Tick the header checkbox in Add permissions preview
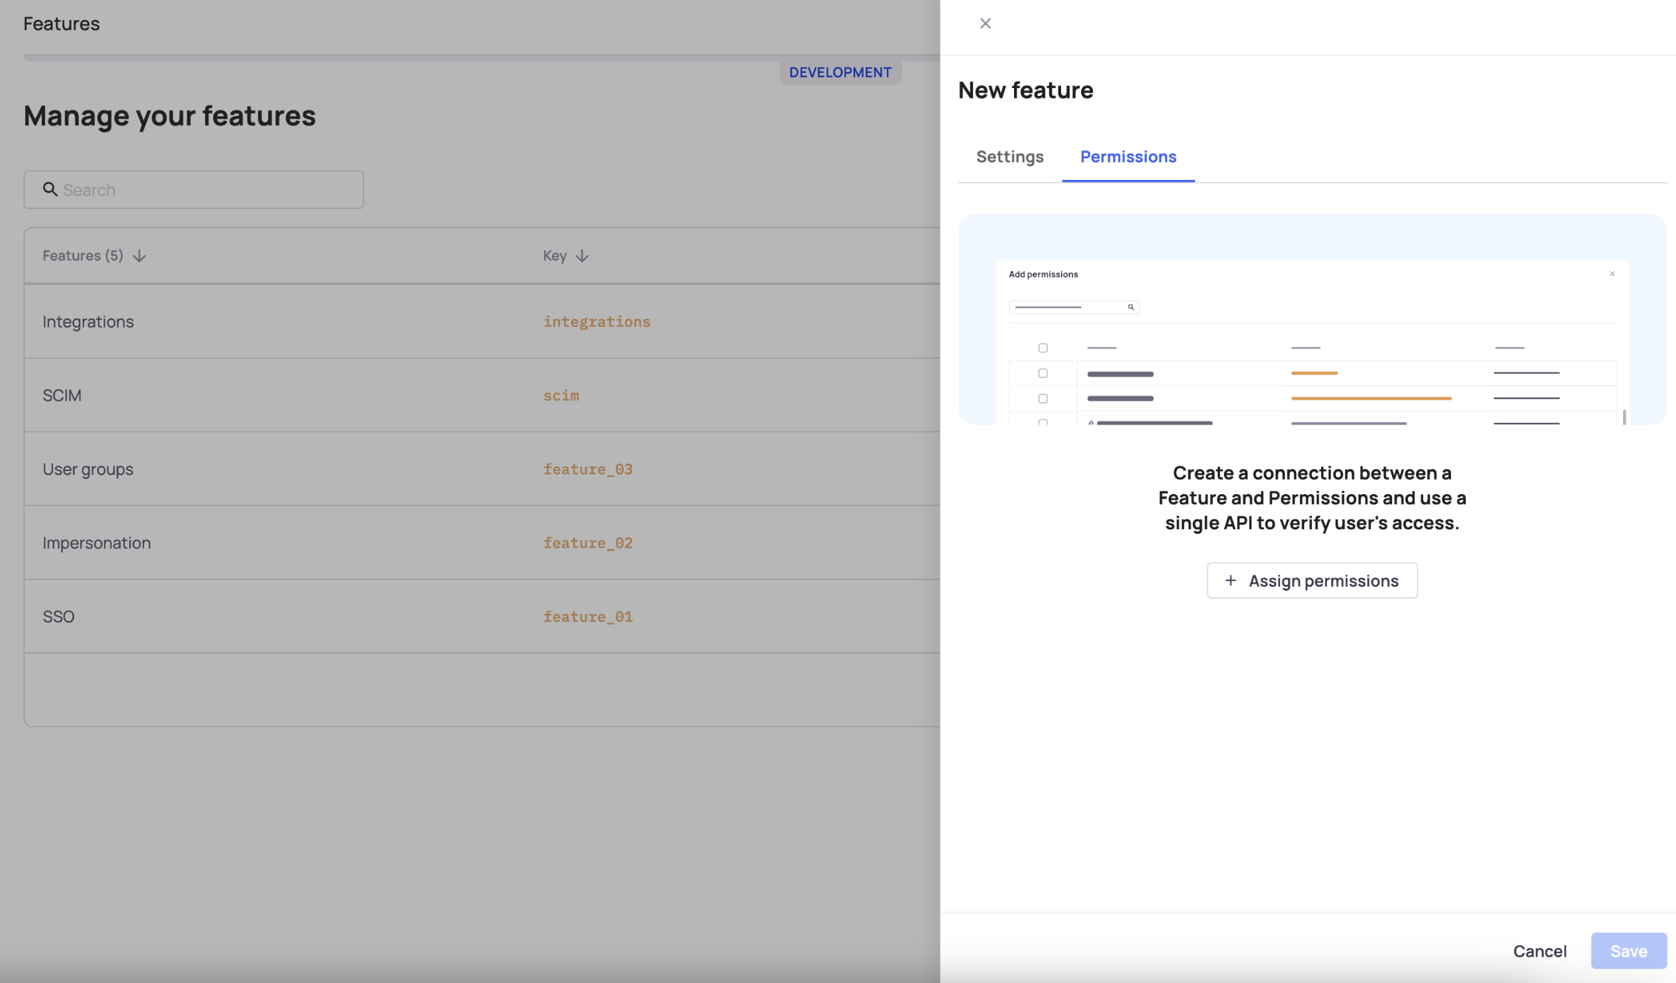The width and height of the screenshot is (1676, 983). (1043, 347)
